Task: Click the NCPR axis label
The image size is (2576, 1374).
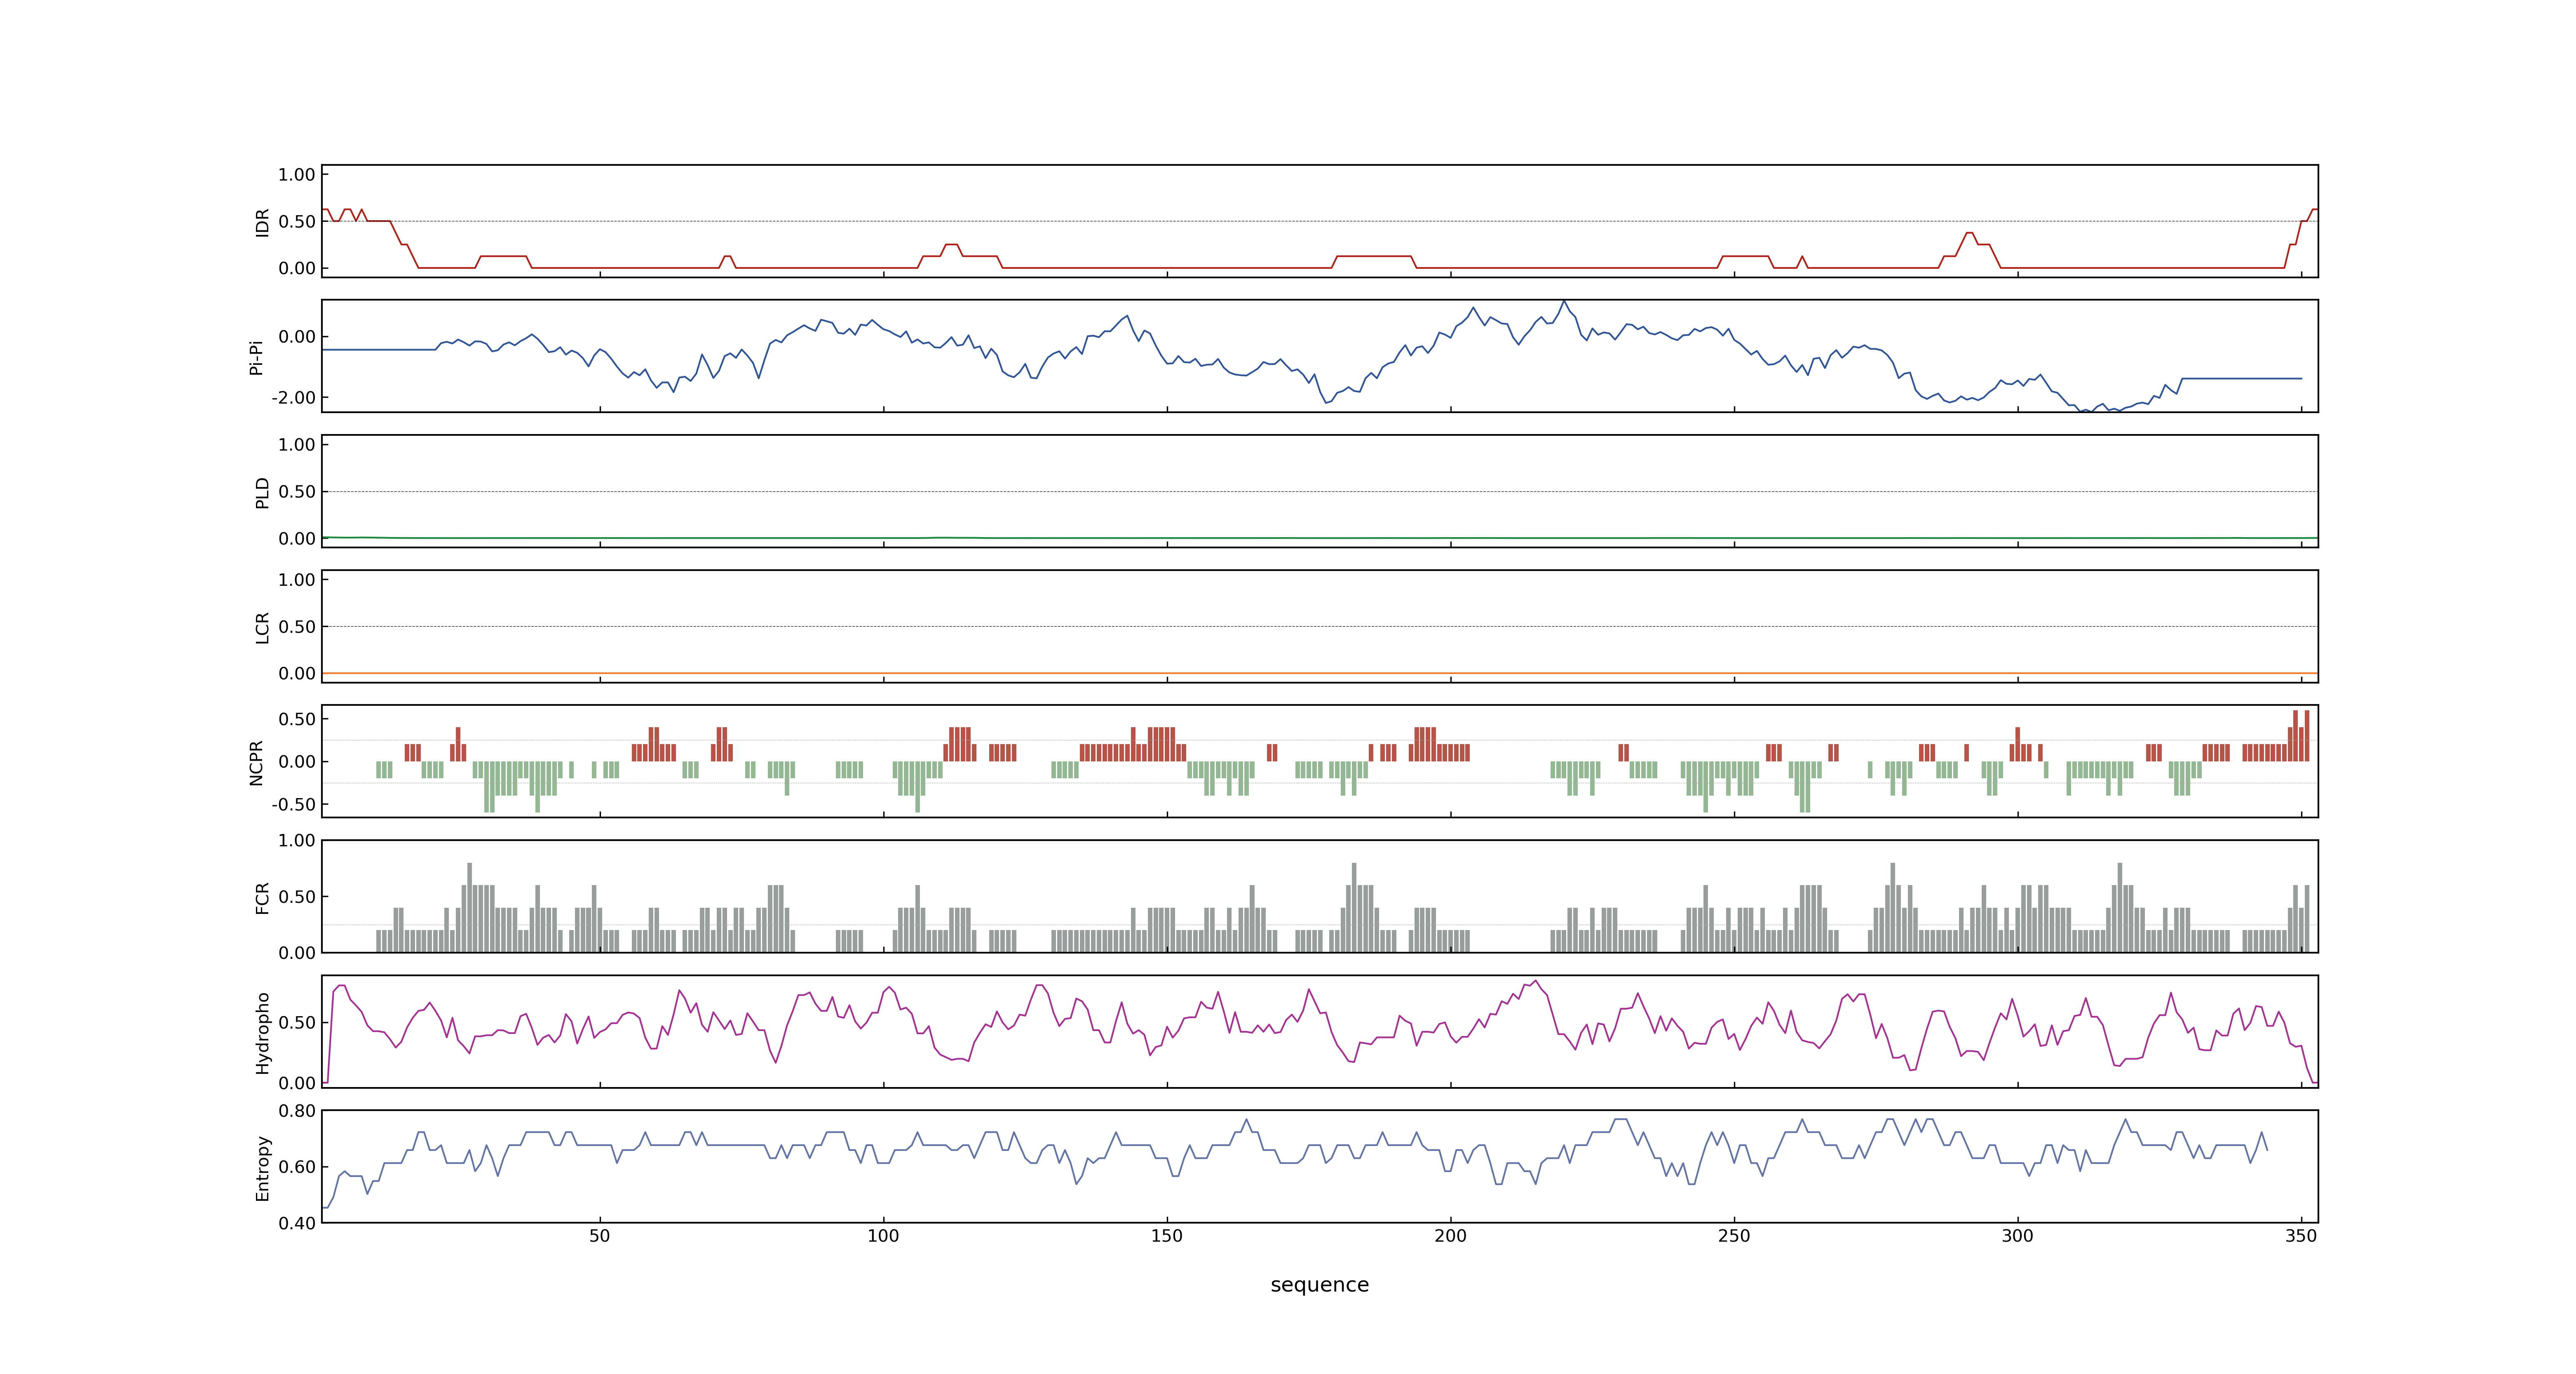Action: 256,763
